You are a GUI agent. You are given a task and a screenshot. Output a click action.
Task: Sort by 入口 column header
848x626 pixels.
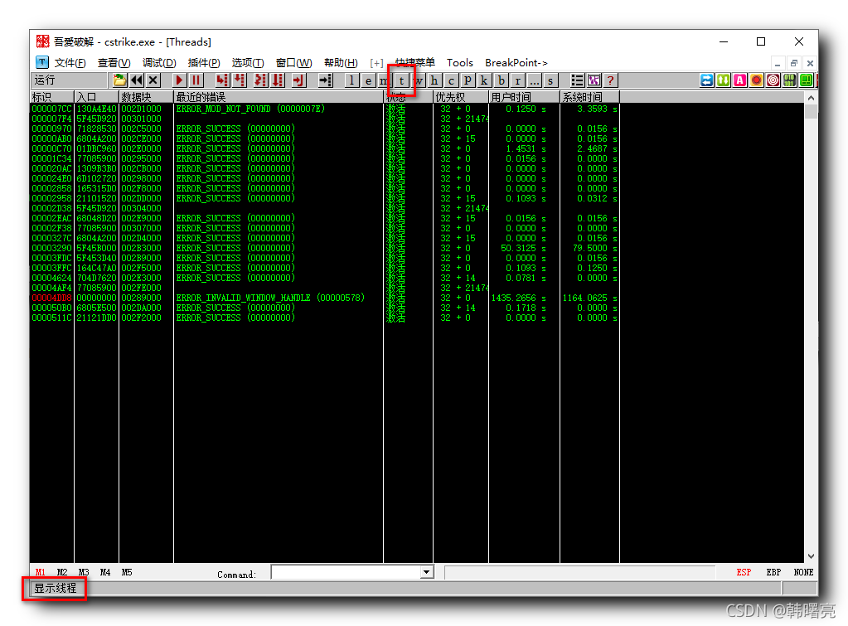[x=96, y=97]
